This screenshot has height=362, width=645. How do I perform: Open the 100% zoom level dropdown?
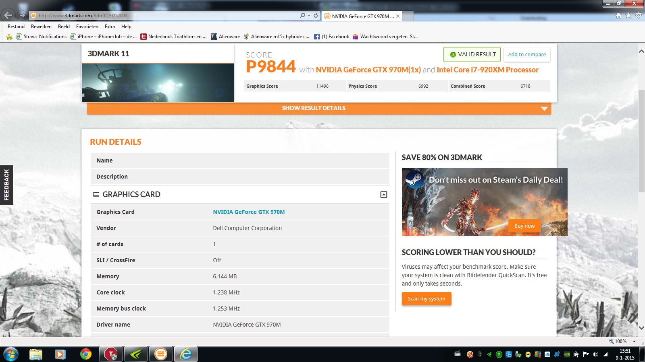click(x=635, y=341)
